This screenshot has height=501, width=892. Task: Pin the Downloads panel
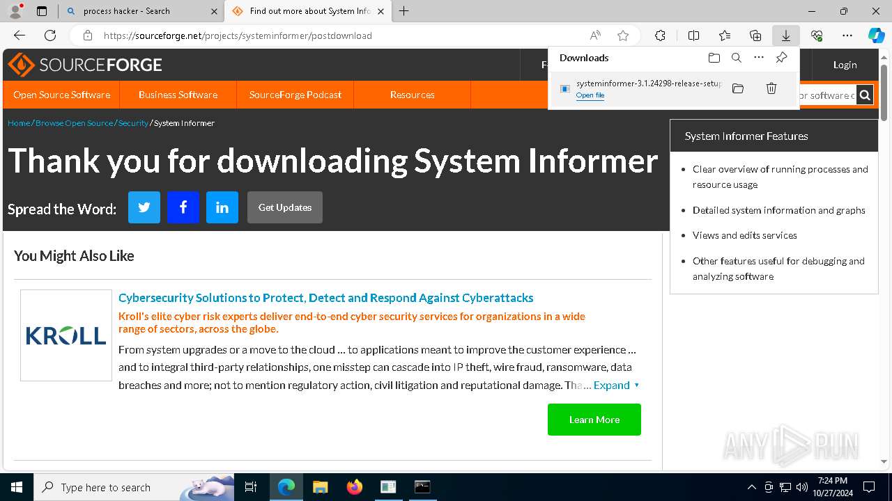coord(782,58)
